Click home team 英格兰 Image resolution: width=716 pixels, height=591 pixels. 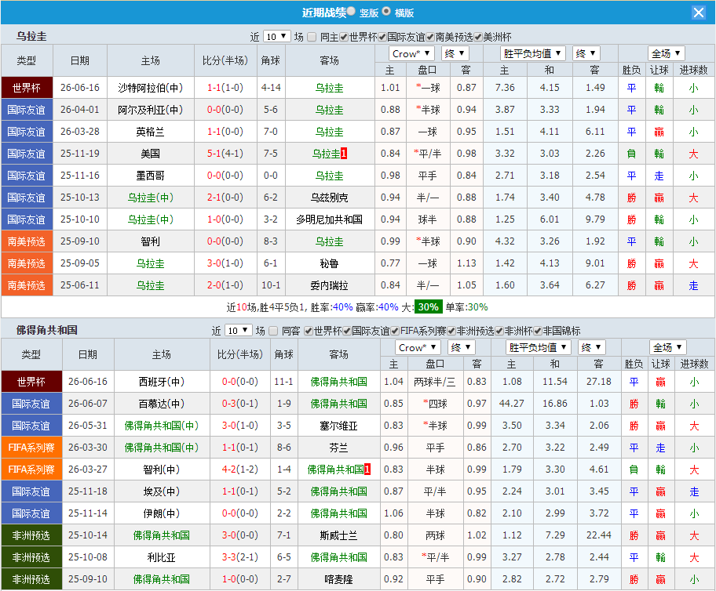[150, 132]
